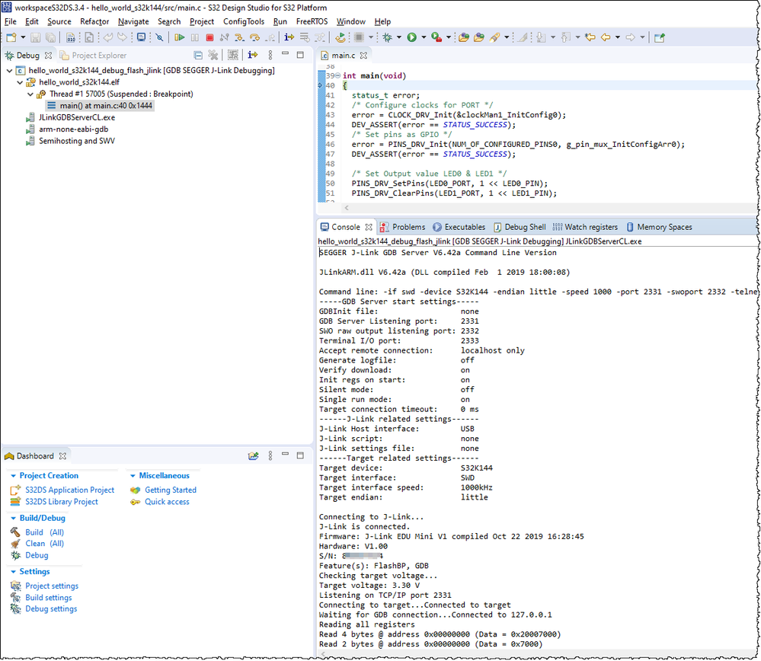Click the binary file 010 toolbar icon
Viewport: 761px width, 661px height.
tap(71, 37)
